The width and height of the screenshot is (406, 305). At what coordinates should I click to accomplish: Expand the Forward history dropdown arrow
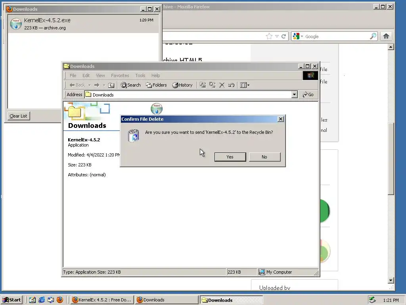pos(104,85)
